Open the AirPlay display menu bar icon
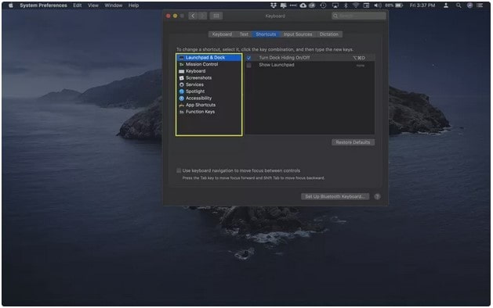 (x=335, y=5)
